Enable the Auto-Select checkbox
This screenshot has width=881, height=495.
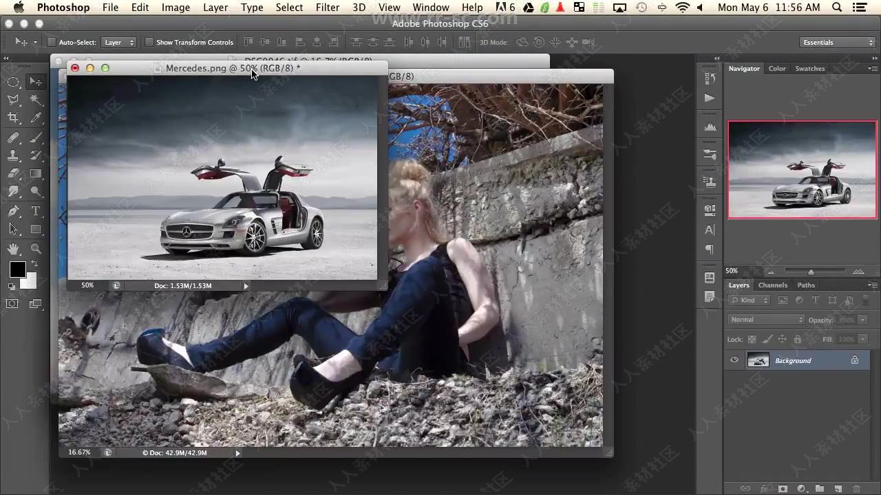point(52,42)
